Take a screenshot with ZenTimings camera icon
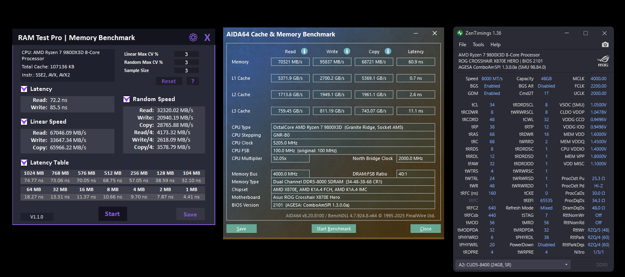The image size is (625, 277). pyautogui.click(x=605, y=45)
